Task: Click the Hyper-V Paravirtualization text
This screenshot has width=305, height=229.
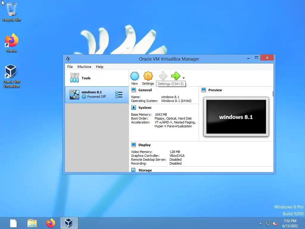Action: (x=173, y=126)
